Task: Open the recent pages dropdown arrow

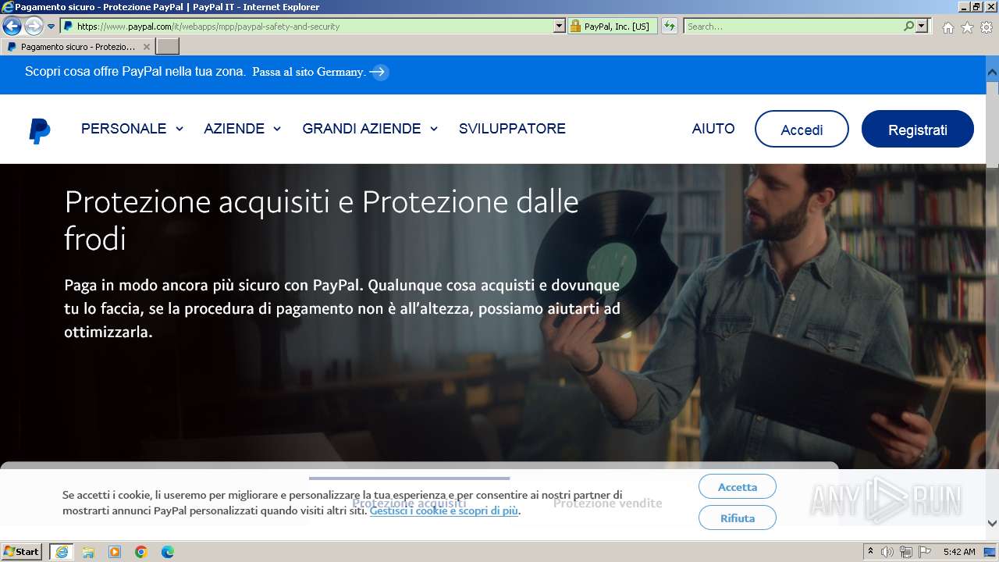Action: click(52, 27)
